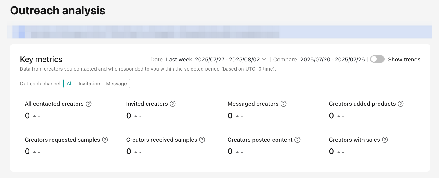Click help icon for Creators added products
The width and height of the screenshot is (439, 178).
[x=401, y=104]
